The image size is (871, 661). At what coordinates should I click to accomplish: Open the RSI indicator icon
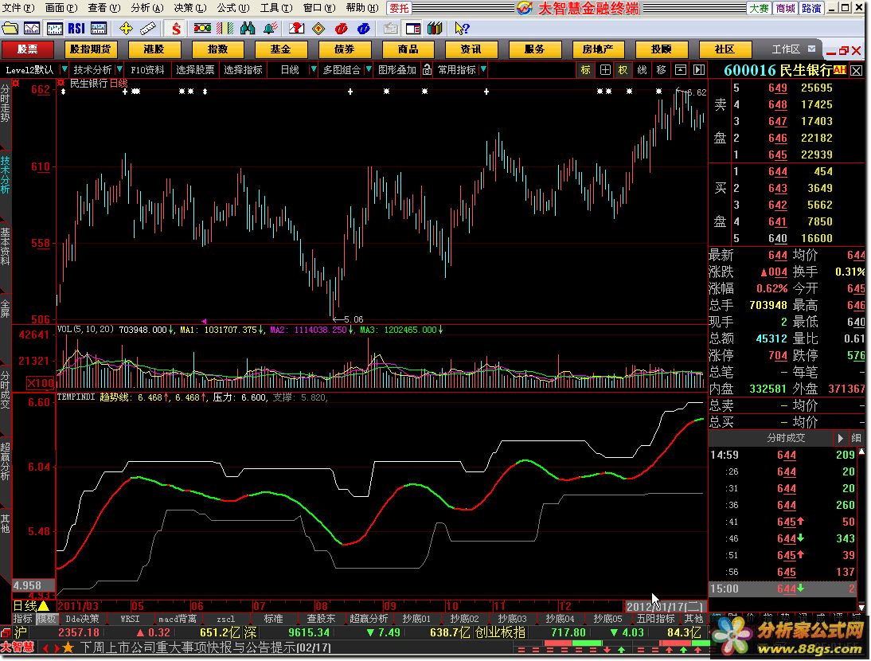point(76,28)
